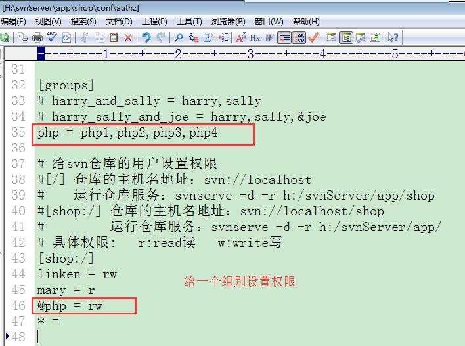Click '@php = rw' on line 46
This screenshot has height=346, width=465.
(x=70, y=306)
